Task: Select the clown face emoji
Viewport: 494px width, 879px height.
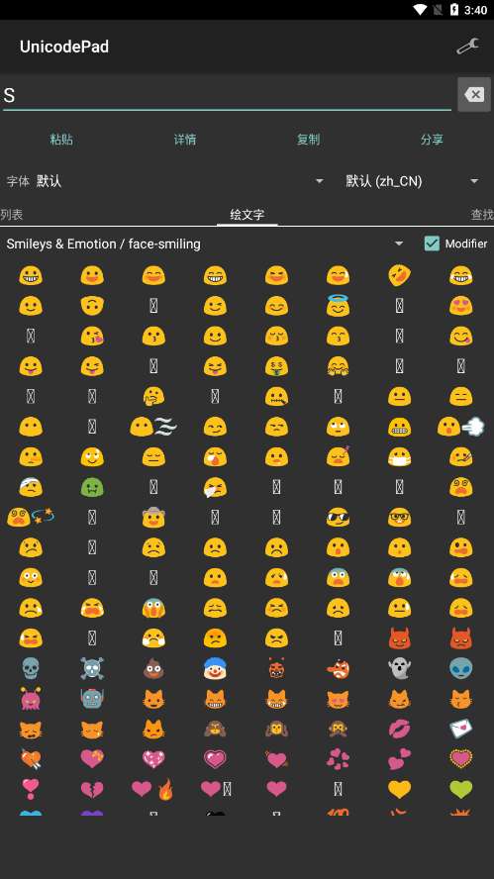Action: tap(215, 668)
